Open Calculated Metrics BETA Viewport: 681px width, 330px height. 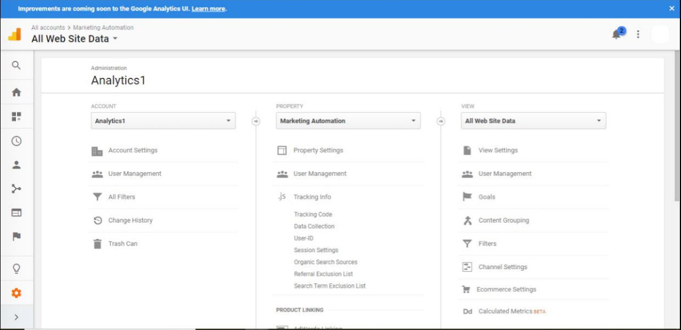(512, 311)
